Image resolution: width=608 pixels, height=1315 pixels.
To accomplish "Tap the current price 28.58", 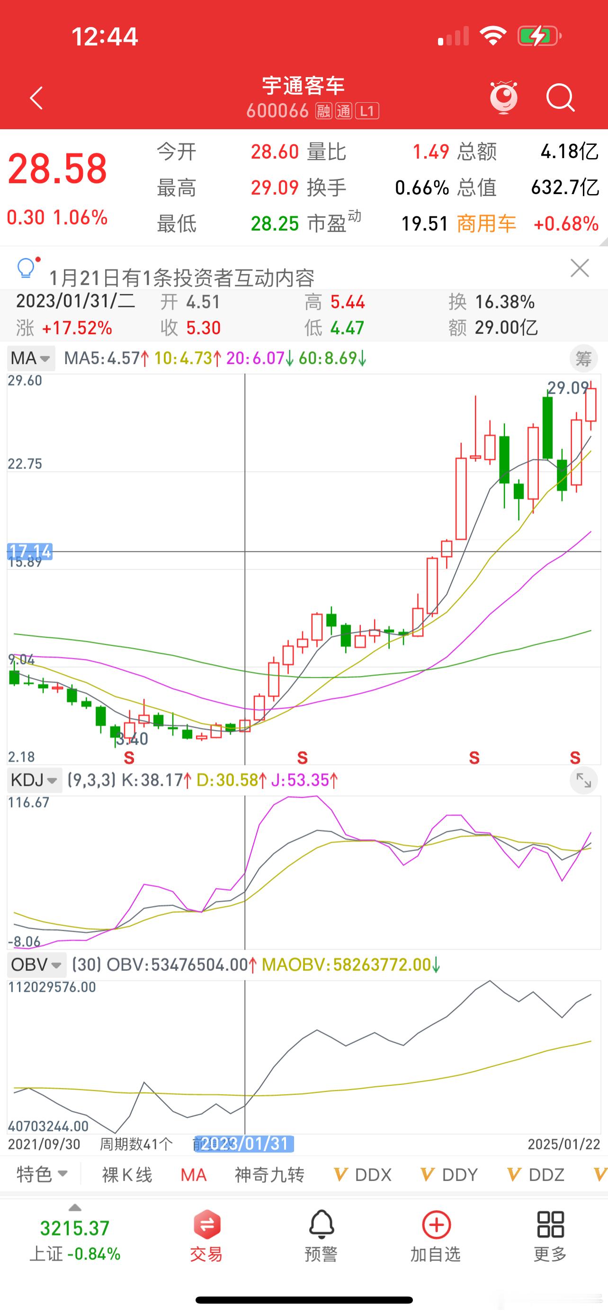I will tap(57, 169).
